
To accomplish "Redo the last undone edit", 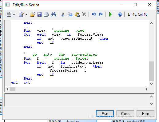I will [x=101, y=14].
